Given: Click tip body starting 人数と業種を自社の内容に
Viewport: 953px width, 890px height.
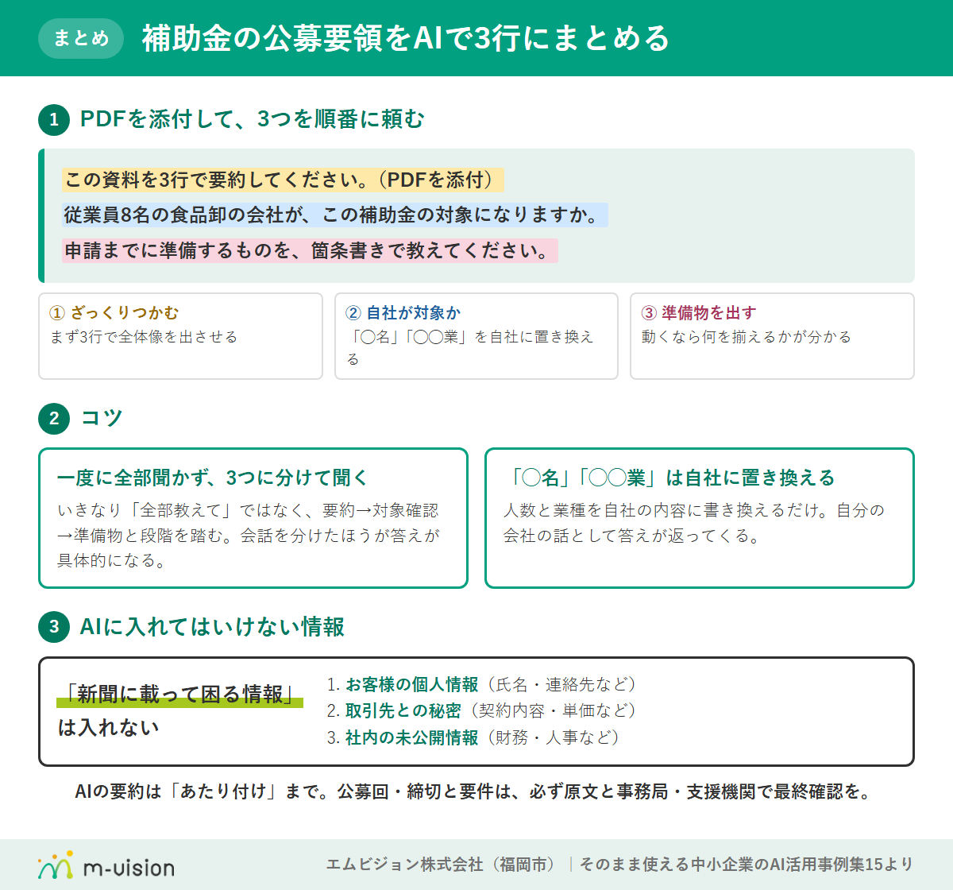Looking at the screenshot, I should (694, 523).
